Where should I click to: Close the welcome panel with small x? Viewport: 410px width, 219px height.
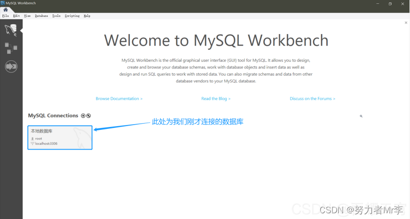(406, 23)
